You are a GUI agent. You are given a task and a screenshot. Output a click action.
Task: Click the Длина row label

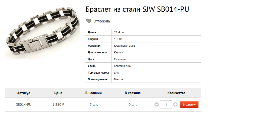click(92, 32)
